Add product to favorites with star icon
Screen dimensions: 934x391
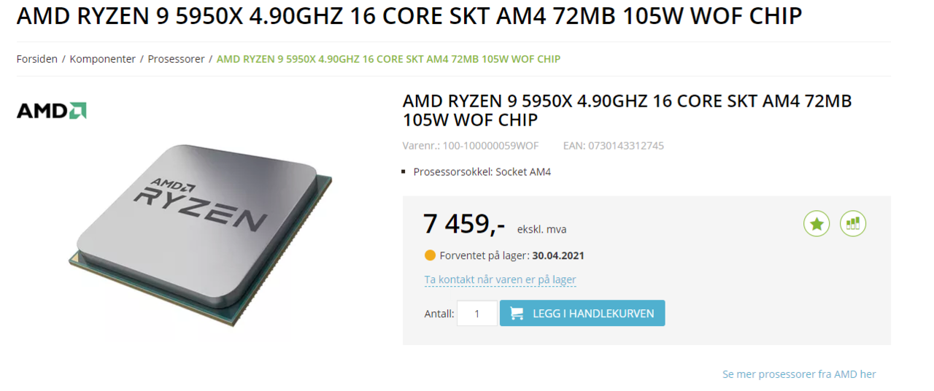[817, 223]
